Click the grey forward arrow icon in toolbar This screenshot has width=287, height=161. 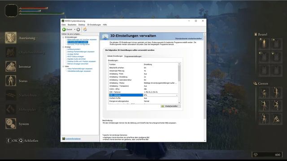(78, 30)
